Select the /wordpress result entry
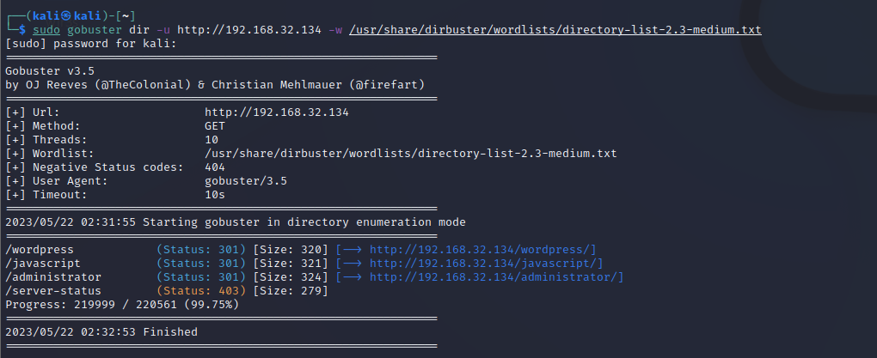 click(40, 249)
